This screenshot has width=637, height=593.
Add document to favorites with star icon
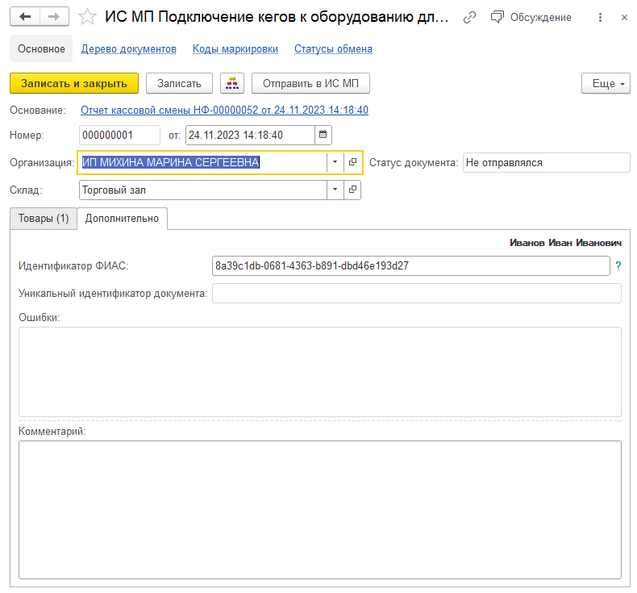click(x=87, y=17)
